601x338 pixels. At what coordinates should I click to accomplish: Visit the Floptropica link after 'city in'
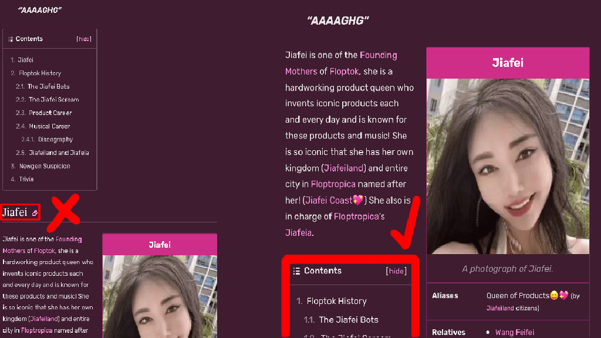(x=333, y=184)
